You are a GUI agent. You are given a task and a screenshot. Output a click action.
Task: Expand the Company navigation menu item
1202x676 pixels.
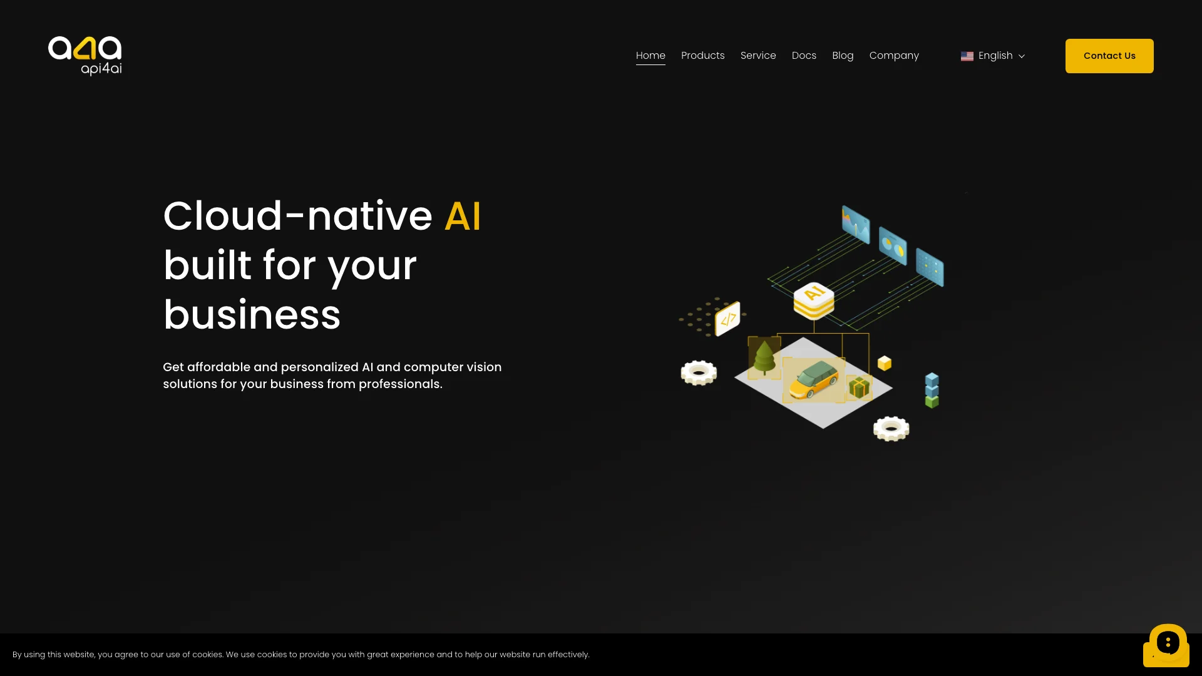pyautogui.click(x=894, y=55)
